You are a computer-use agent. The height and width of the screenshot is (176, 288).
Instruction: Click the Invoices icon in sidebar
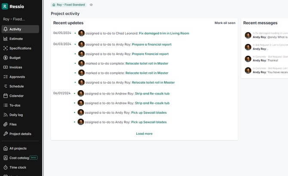6,67
